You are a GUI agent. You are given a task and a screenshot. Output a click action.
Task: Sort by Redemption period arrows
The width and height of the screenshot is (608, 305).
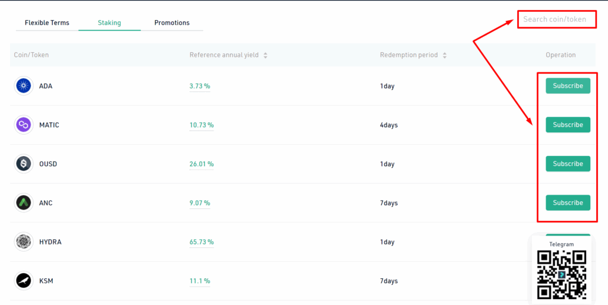click(x=445, y=55)
